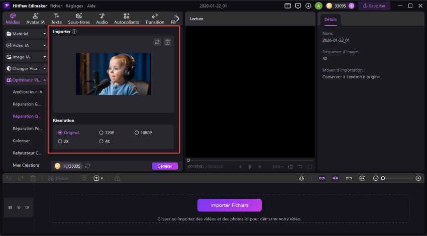
Task: Select 2K resolution
Action: point(63,141)
